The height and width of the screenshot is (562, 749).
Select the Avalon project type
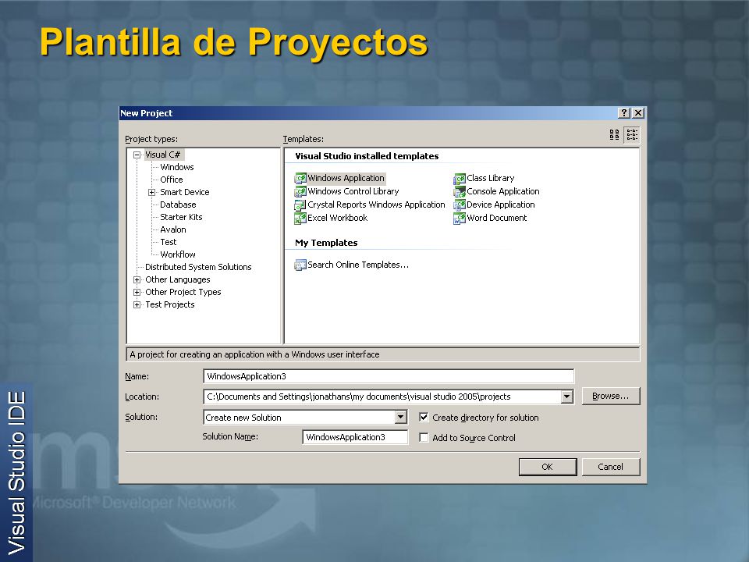tap(173, 229)
